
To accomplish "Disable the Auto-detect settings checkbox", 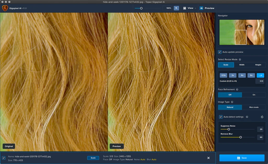I will (221, 117).
